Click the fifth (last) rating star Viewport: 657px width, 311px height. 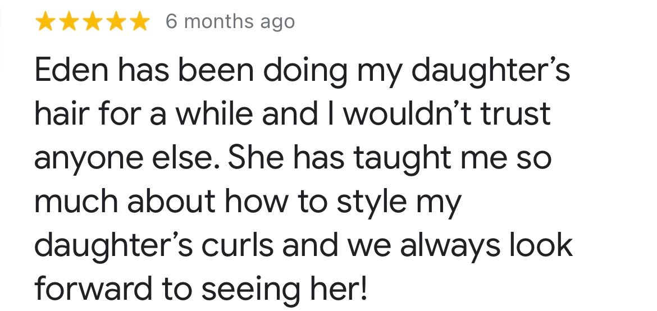click(139, 22)
